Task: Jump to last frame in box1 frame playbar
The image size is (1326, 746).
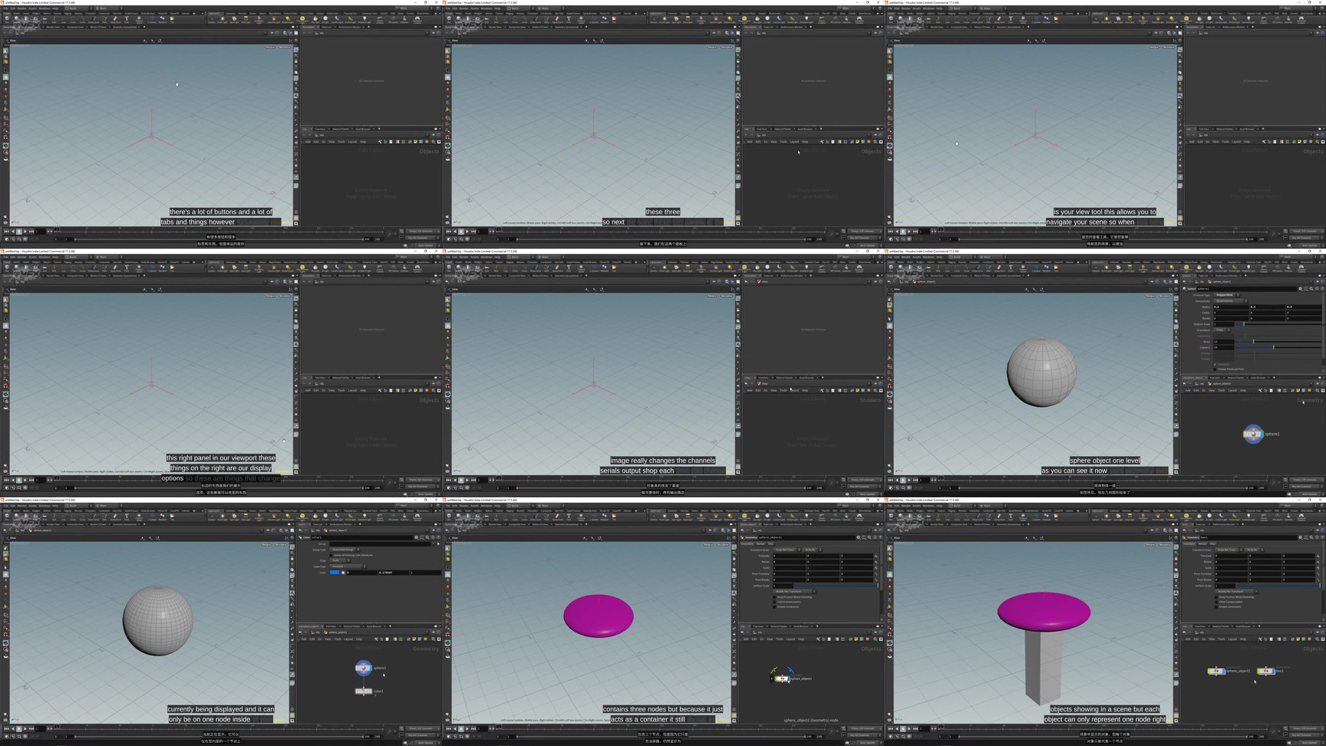Action: point(915,728)
